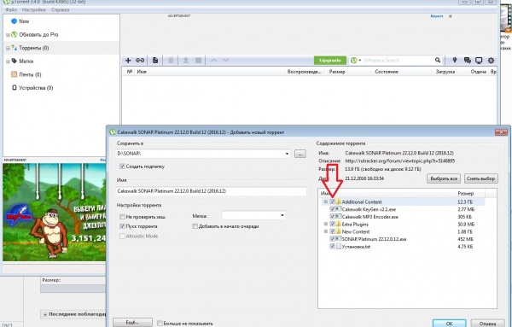Expand the Метки sidebar node
The width and height of the screenshot is (512, 327).
8,61
